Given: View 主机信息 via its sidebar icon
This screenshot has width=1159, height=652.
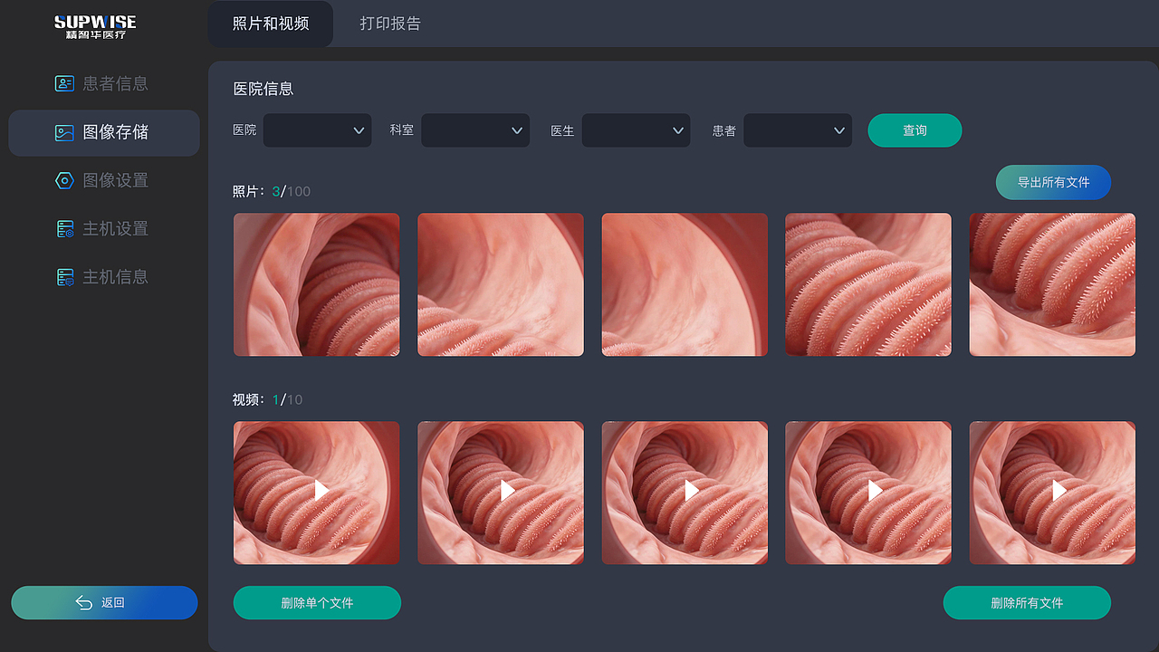Looking at the screenshot, I should [x=64, y=276].
